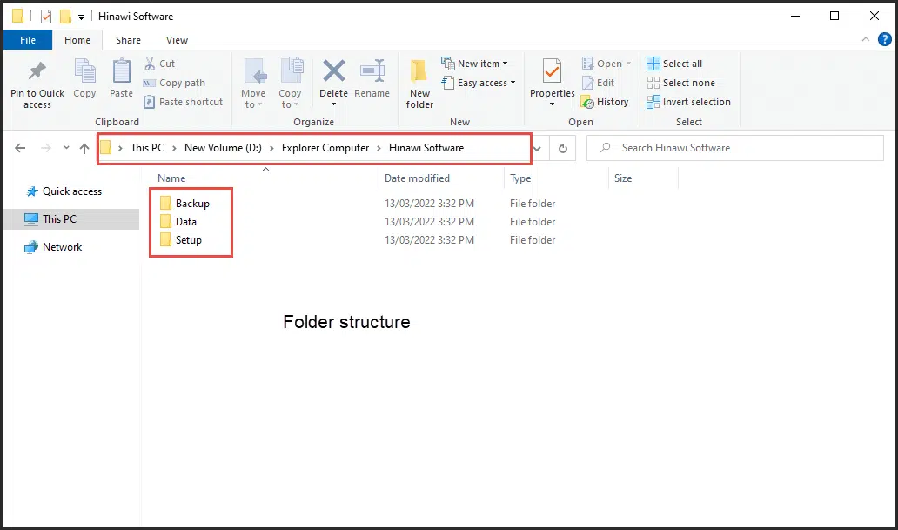Click the Delete icon
898x530 pixels.
coord(333,72)
